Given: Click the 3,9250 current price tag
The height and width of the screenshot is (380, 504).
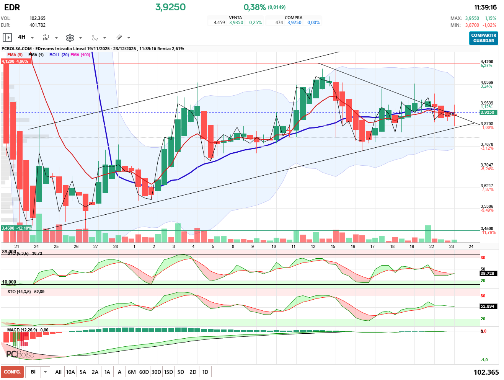Looking at the screenshot, I should (488, 113).
